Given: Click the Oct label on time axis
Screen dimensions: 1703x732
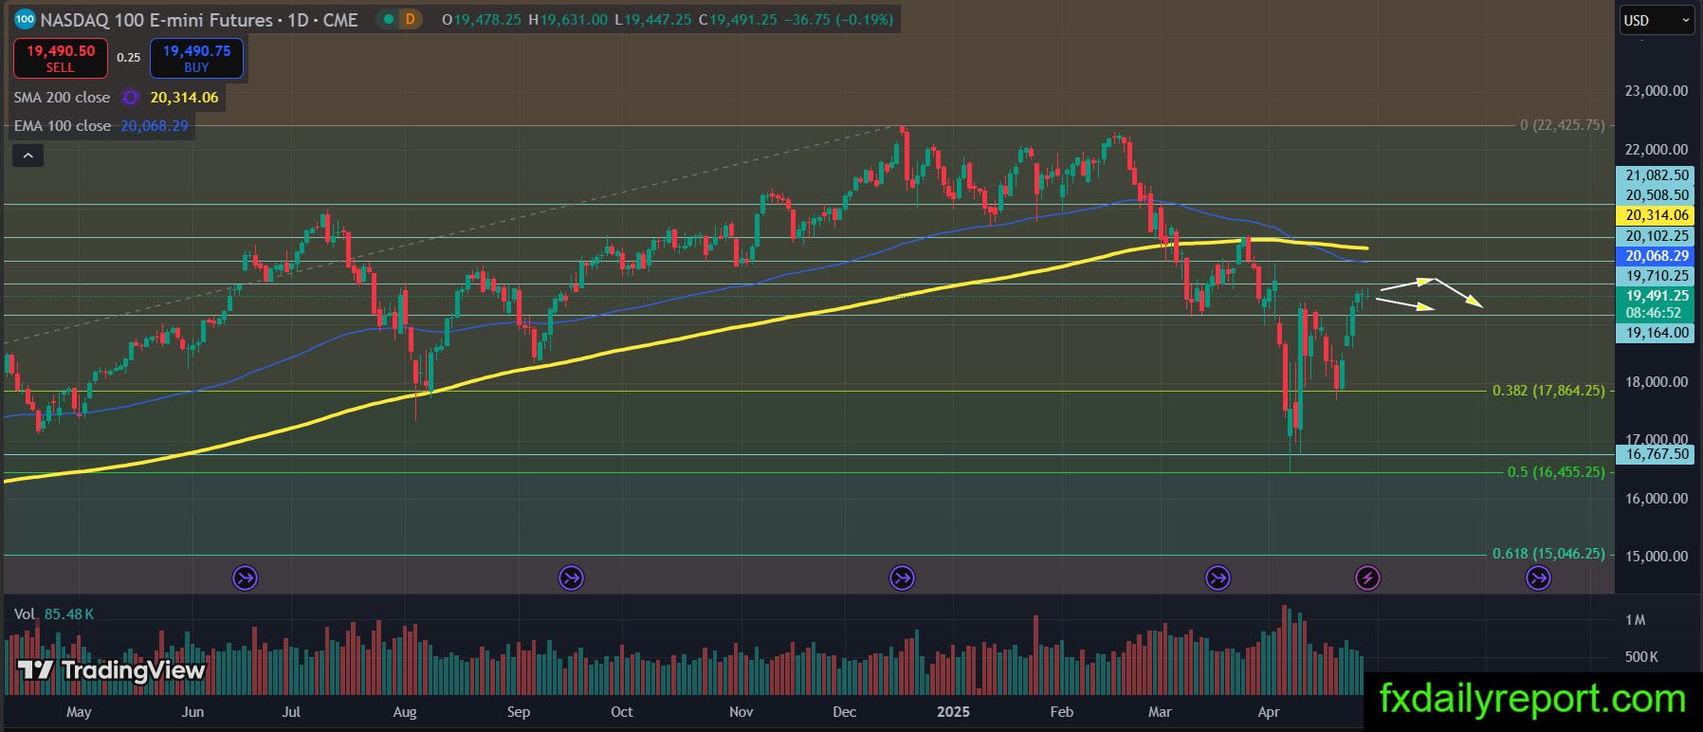Looking at the screenshot, I should pyautogui.click(x=622, y=712).
